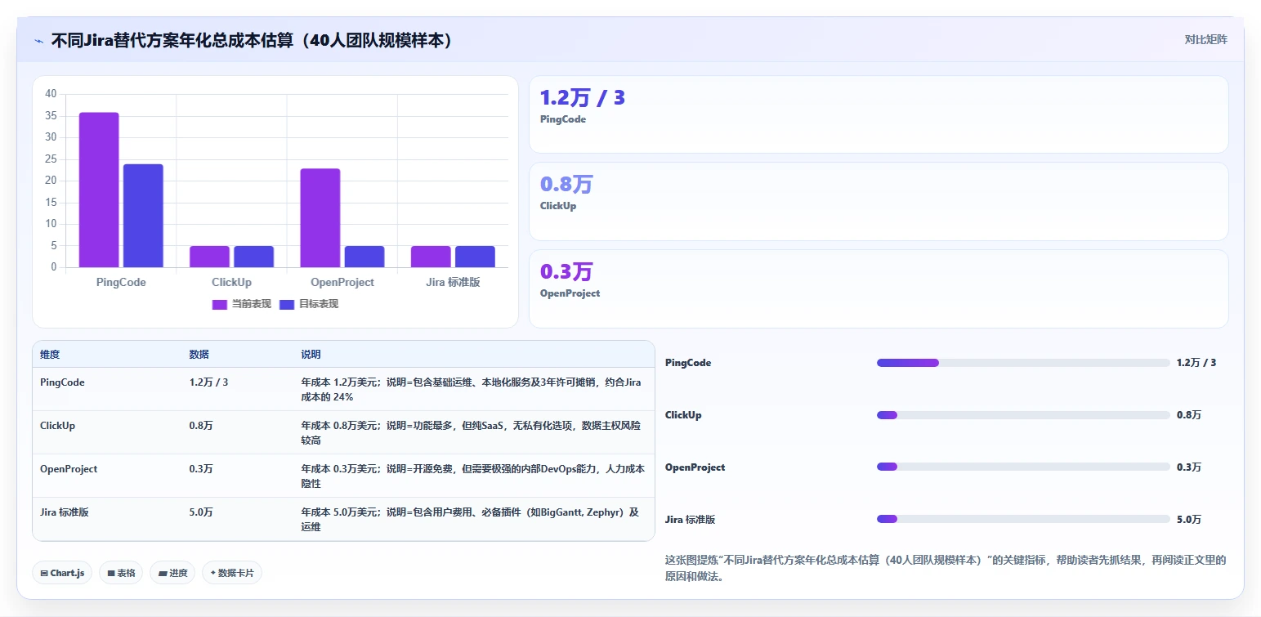1261x617 pixels.
Task: Select the 表格 chip
Action: tap(121, 573)
